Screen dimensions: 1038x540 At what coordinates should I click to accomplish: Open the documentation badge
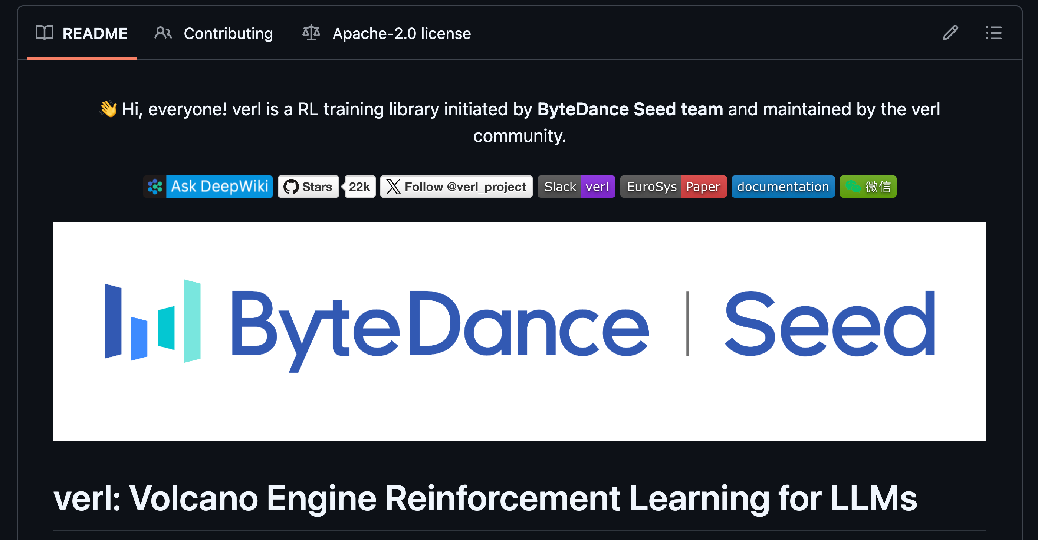[x=783, y=187]
